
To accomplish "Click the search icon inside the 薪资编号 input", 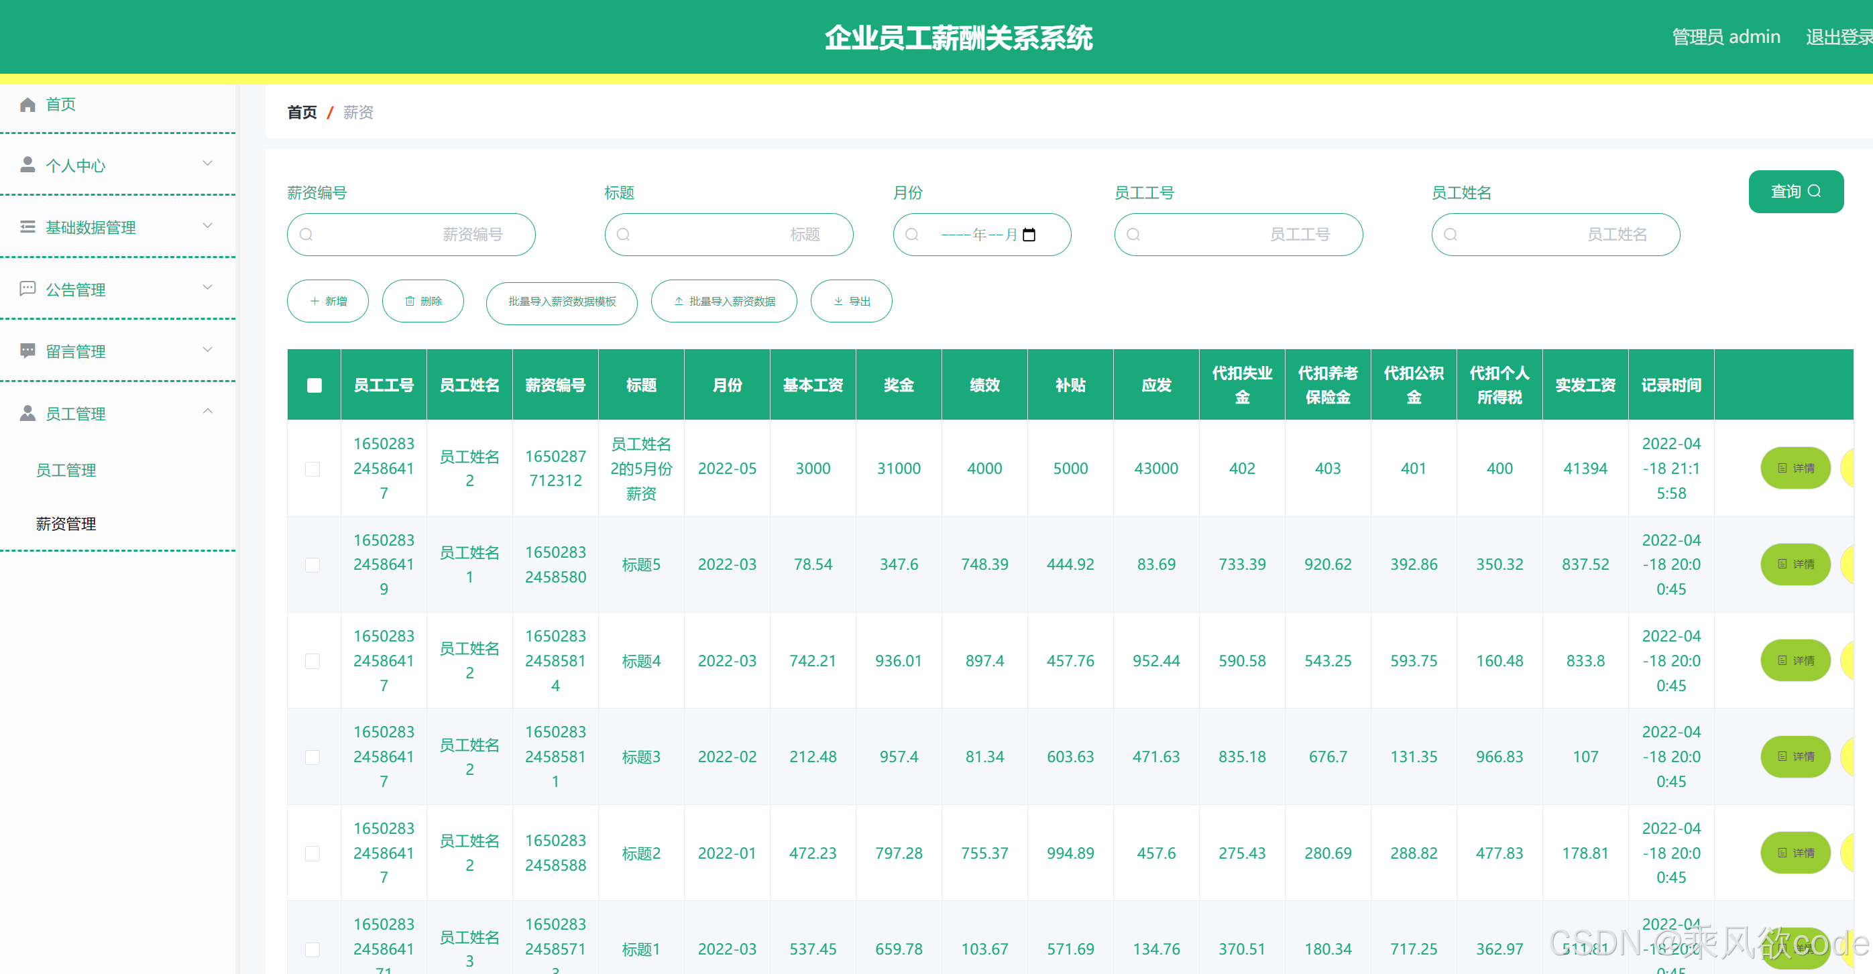I will point(306,235).
